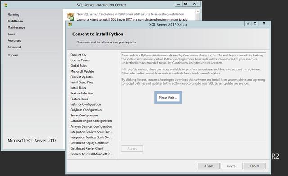Select the PolyBase Configuration setup step
Viewport: 288px width, 176px height.
[x=86, y=110]
